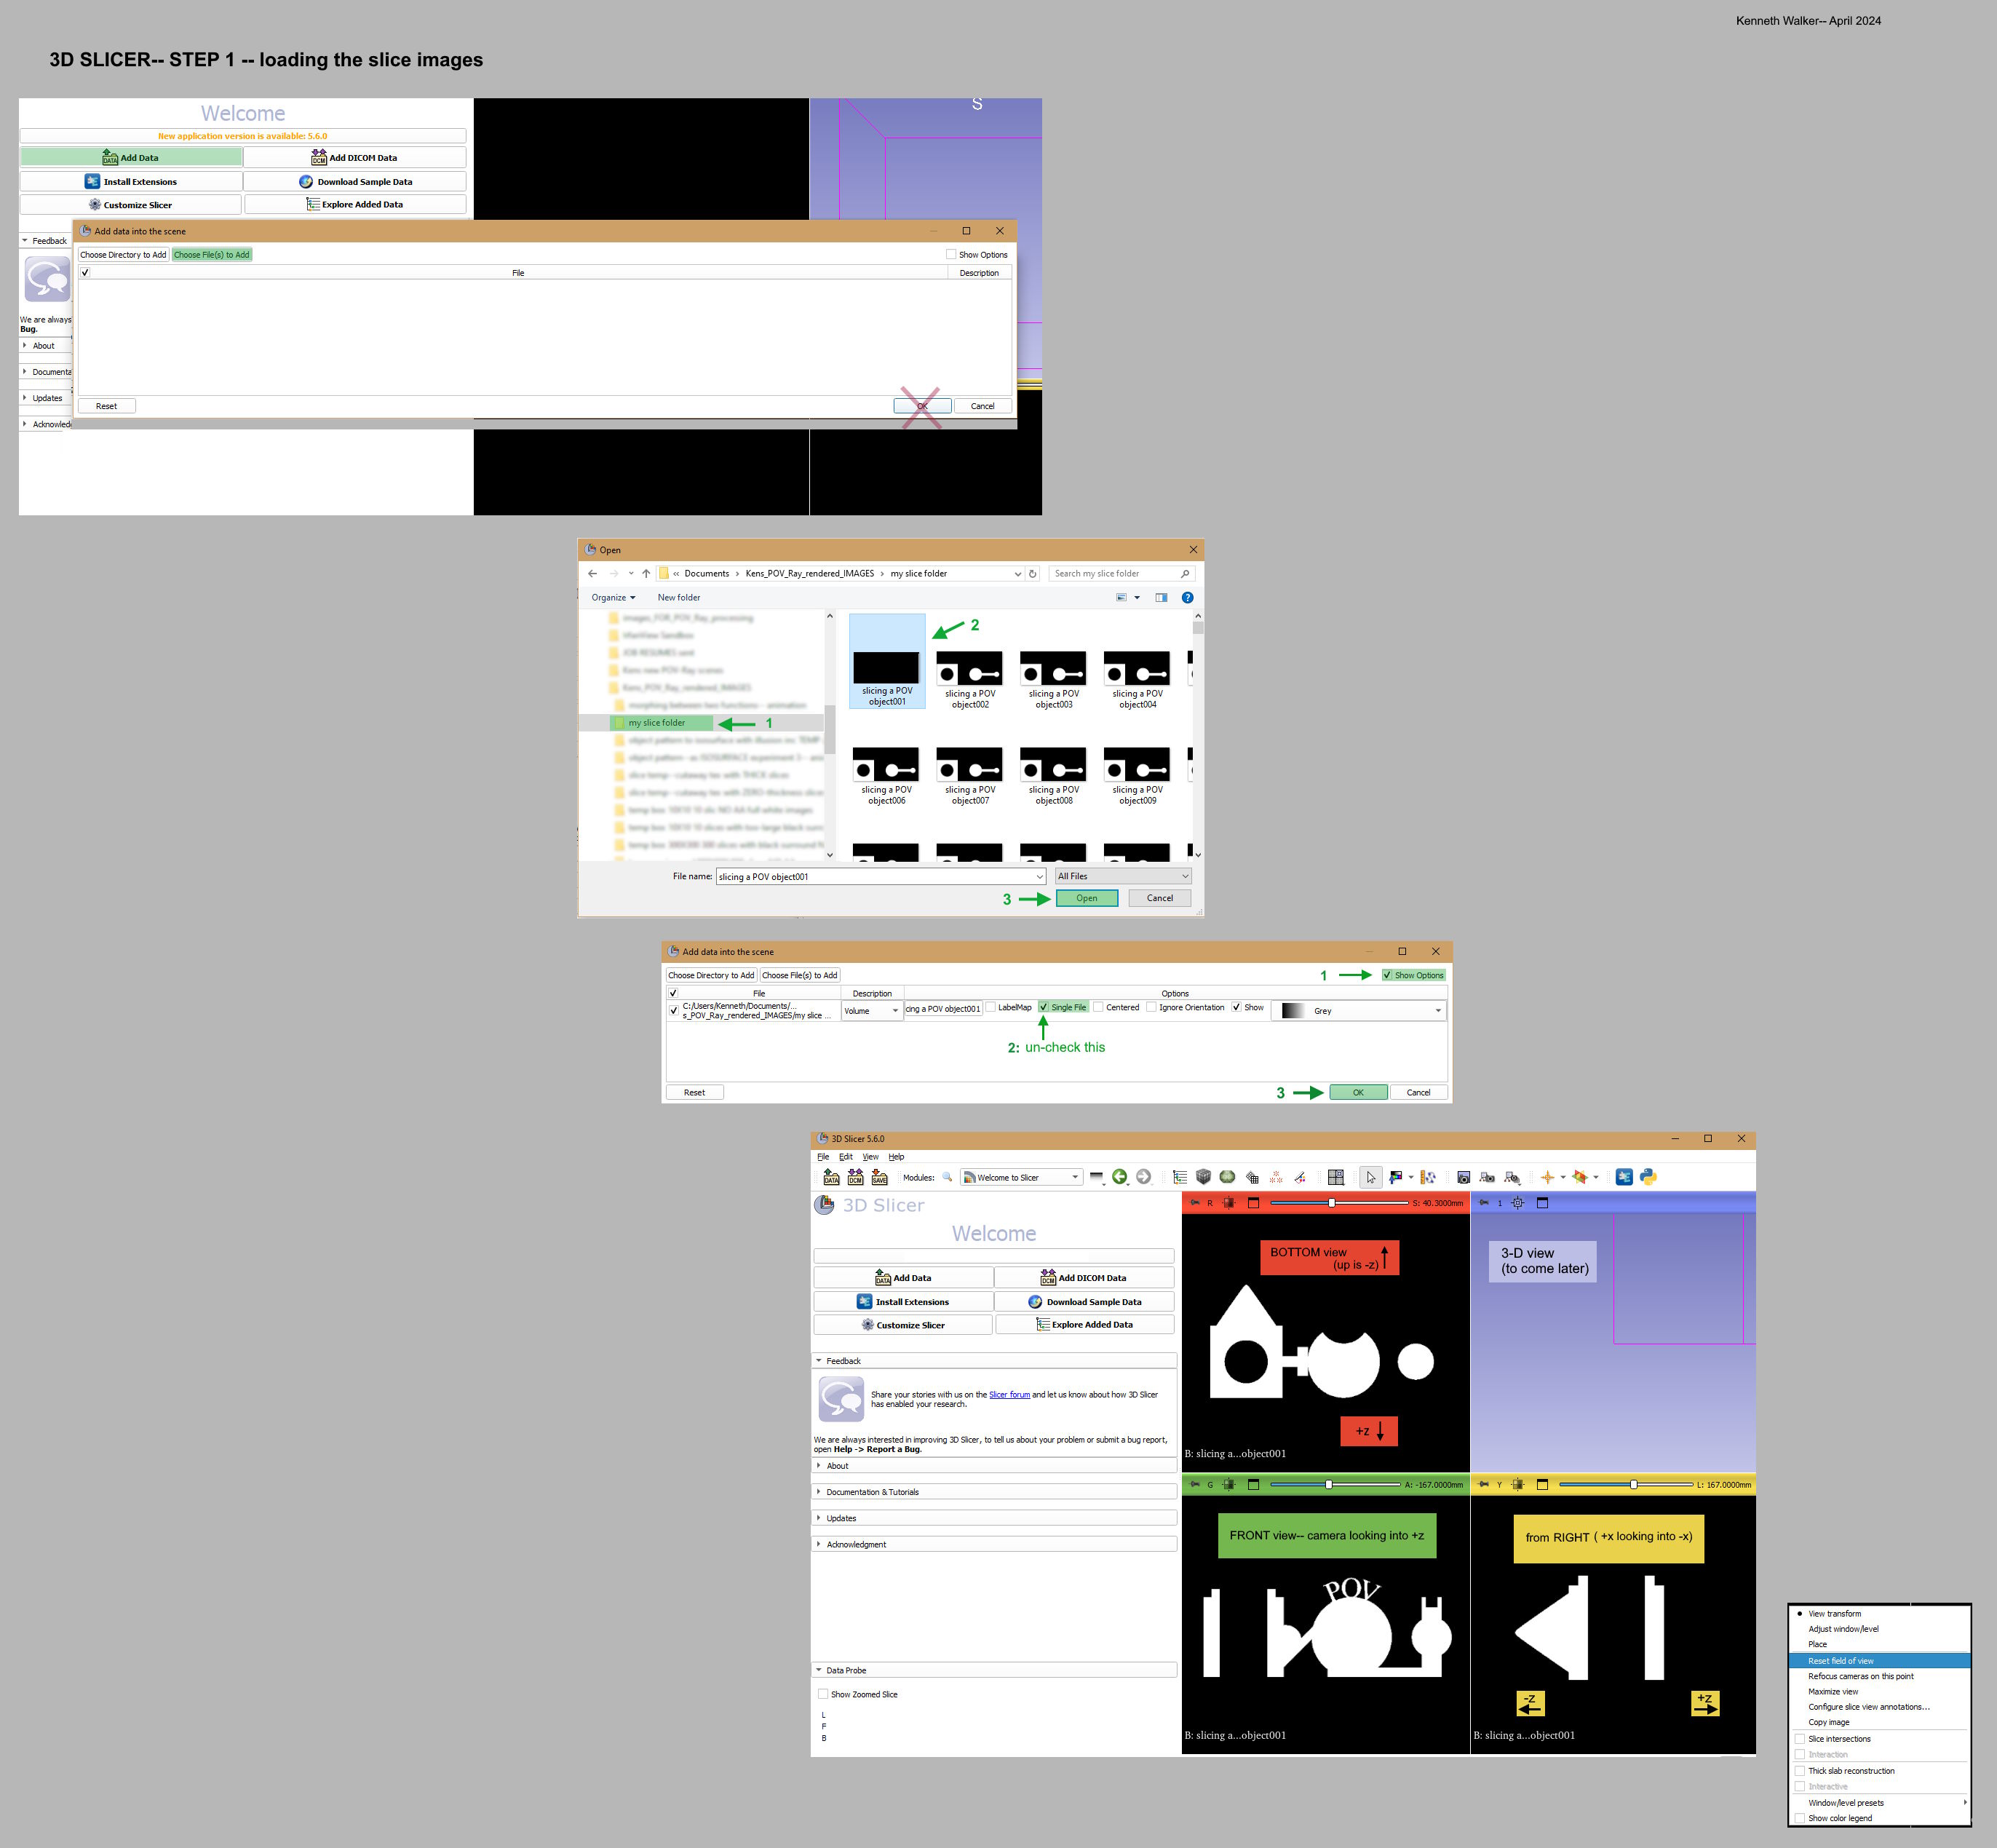Viewport: 1997px width, 1848px height.
Task: Enable the Show Zoomed Slice checkbox
Action: tap(823, 1694)
